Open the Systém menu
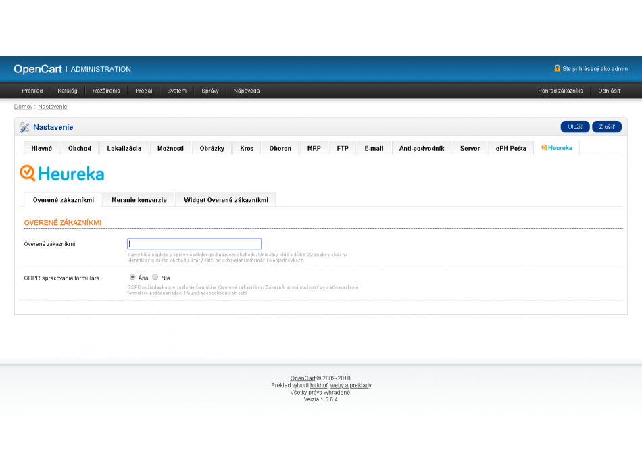The width and height of the screenshot is (642, 473). pyautogui.click(x=177, y=91)
